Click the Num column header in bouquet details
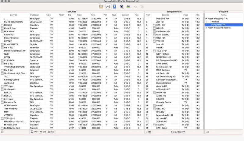 click(x=148, y=15)
